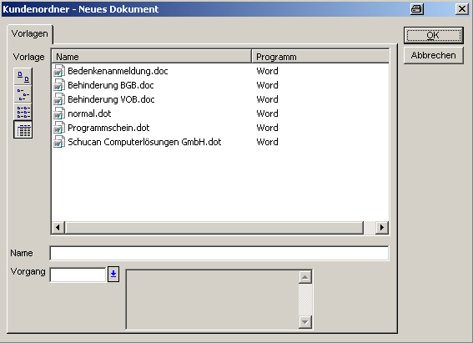This screenshot has width=473, height=343.
Task: Click the Vorgang description text area
Action: click(212, 300)
